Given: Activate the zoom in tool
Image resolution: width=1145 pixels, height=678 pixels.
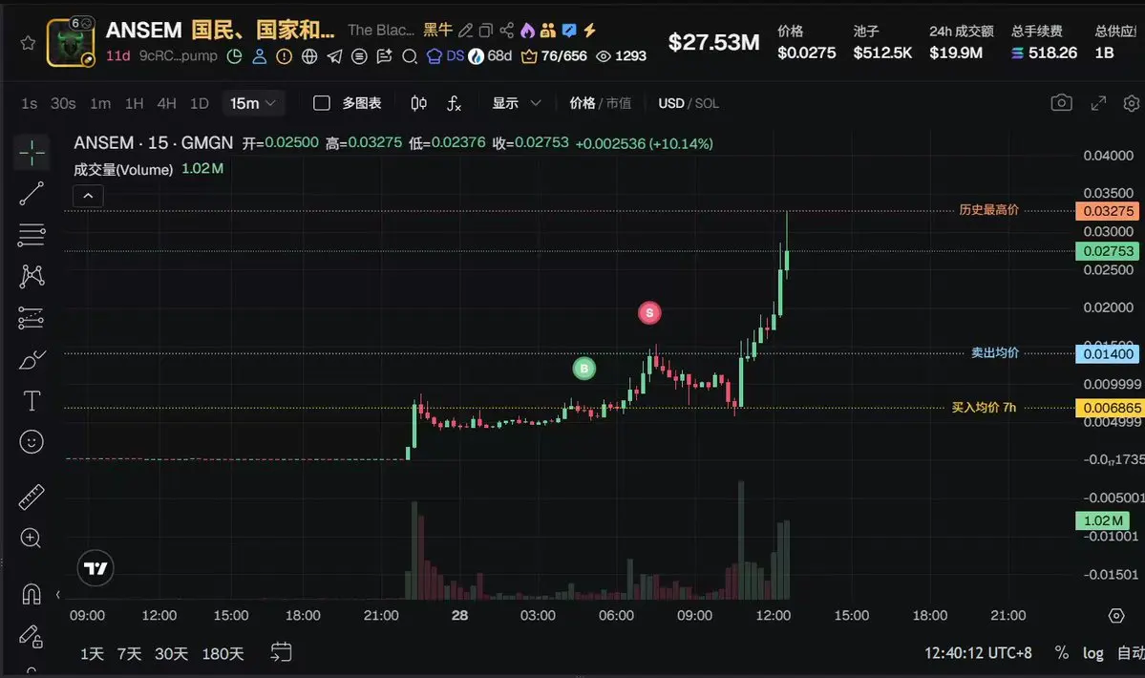Looking at the screenshot, I should click(31, 538).
